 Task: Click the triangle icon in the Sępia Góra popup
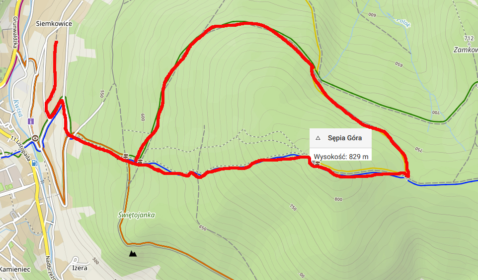point(318,138)
